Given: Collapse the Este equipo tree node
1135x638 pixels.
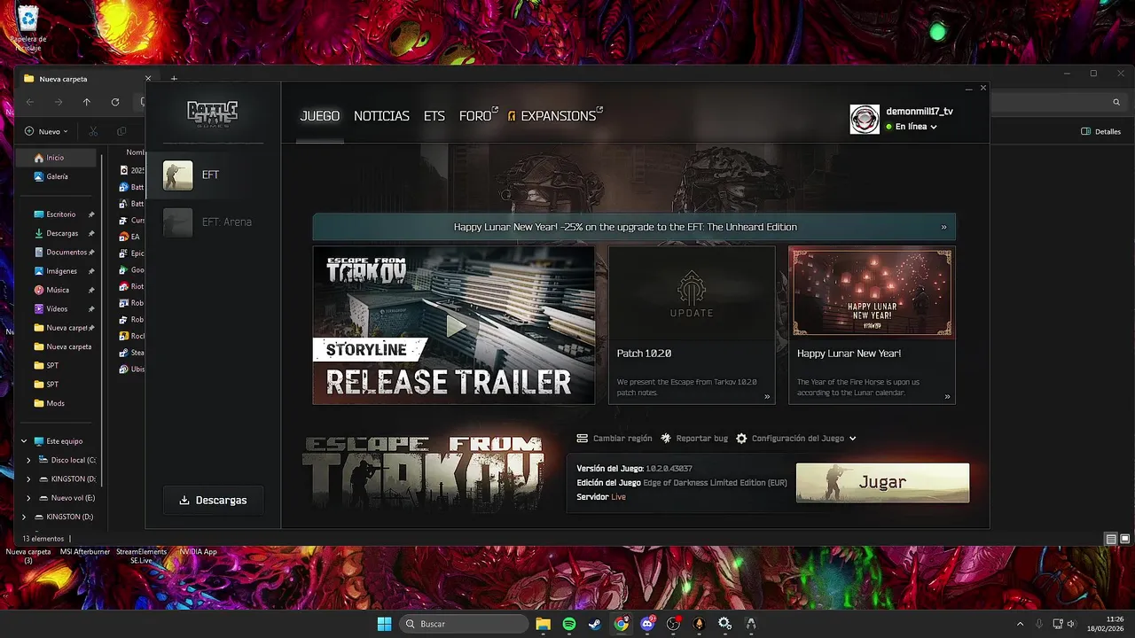Looking at the screenshot, I should pos(24,441).
